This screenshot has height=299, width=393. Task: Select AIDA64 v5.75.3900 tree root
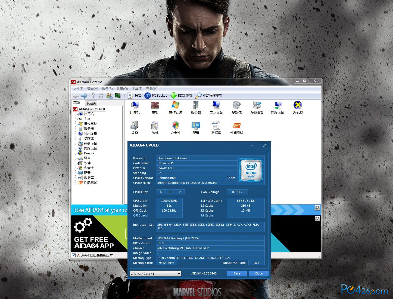pos(92,109)
